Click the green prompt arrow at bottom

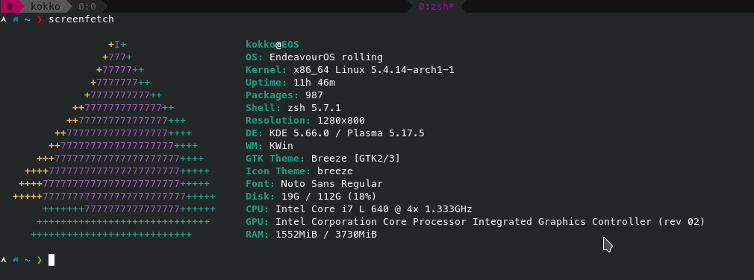pos(40,260)
